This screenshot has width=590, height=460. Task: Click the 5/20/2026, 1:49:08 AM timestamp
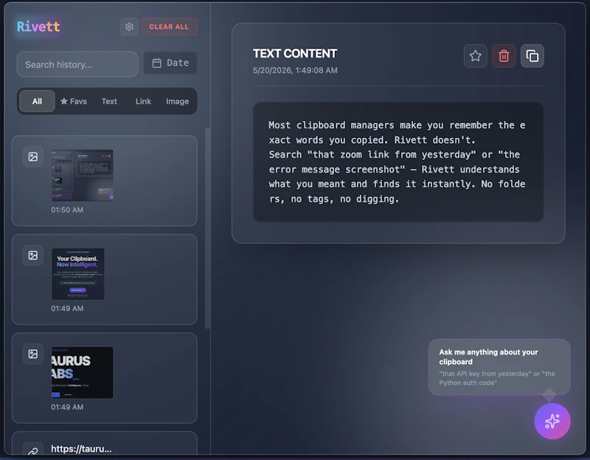click(295, 70)
